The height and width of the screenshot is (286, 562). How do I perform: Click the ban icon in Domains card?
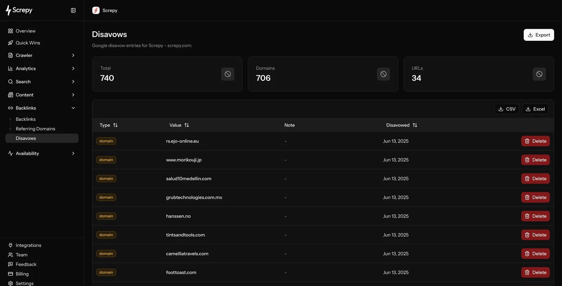[384, 74]
